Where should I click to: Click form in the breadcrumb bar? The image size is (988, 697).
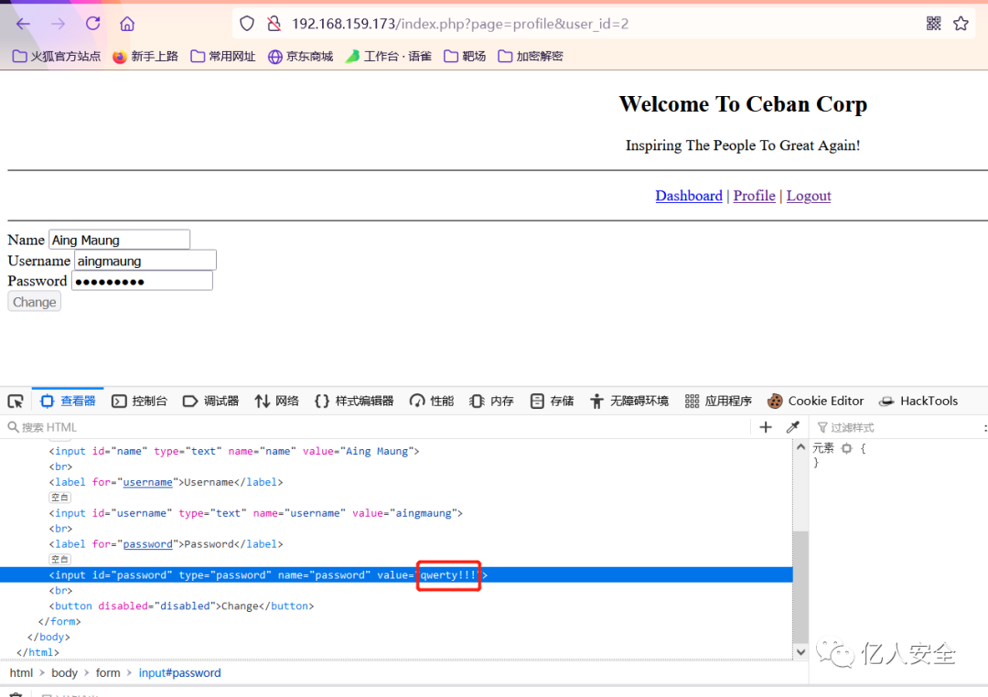click(108, 673)
